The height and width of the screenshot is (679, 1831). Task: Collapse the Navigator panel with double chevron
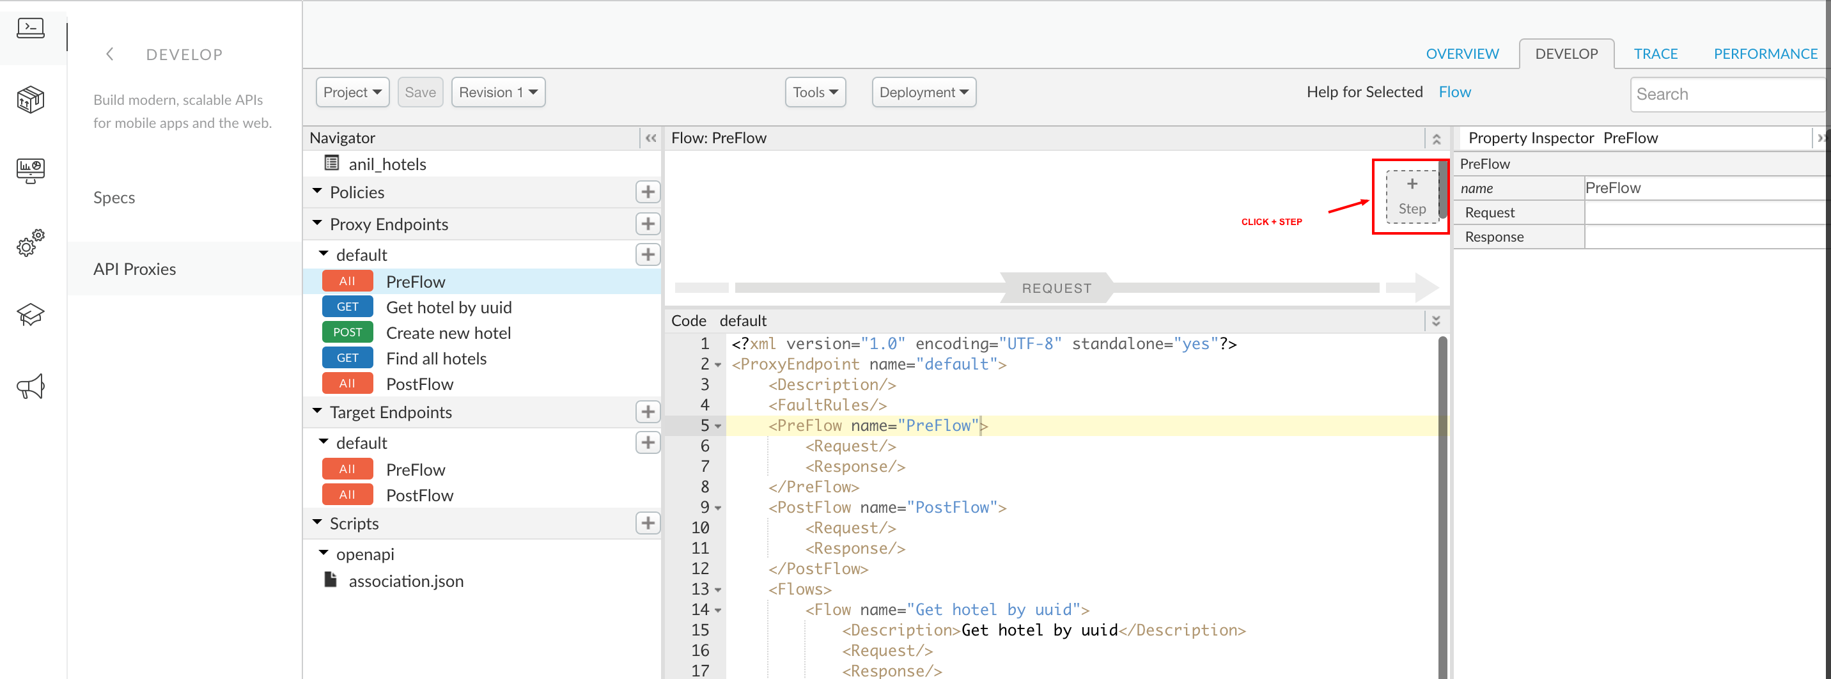click(650, 139)
